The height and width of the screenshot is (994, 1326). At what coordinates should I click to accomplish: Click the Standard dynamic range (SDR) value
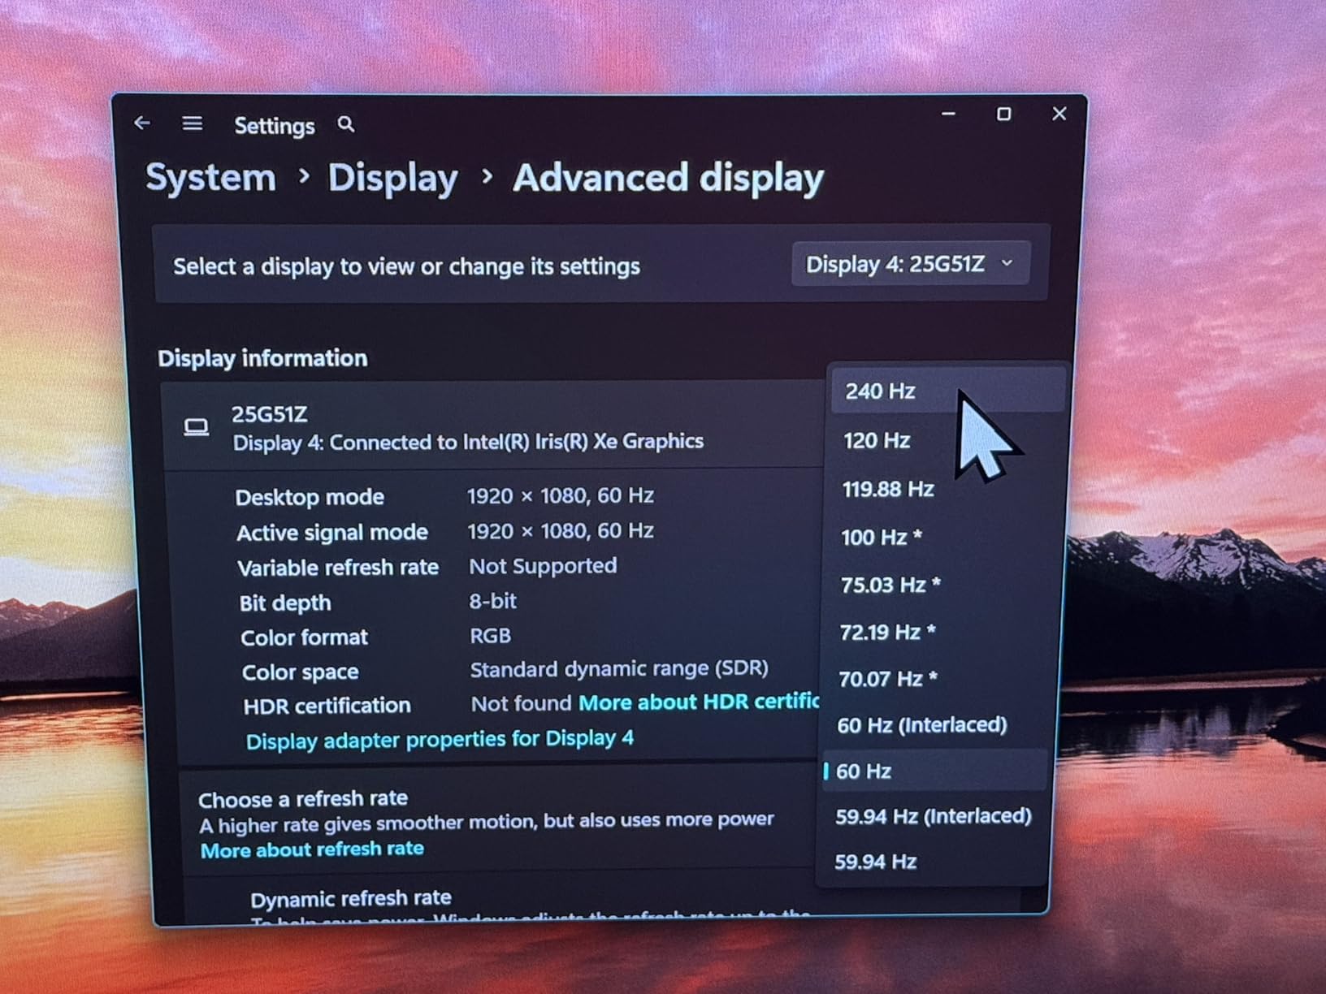619,669
